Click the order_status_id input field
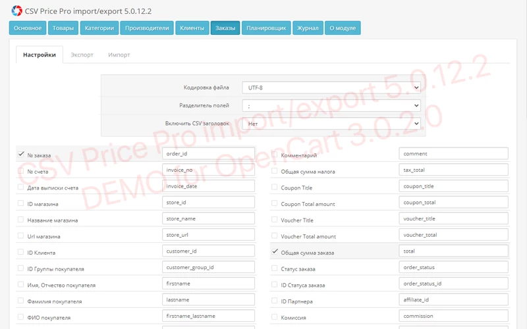 (x=454, y=284)
